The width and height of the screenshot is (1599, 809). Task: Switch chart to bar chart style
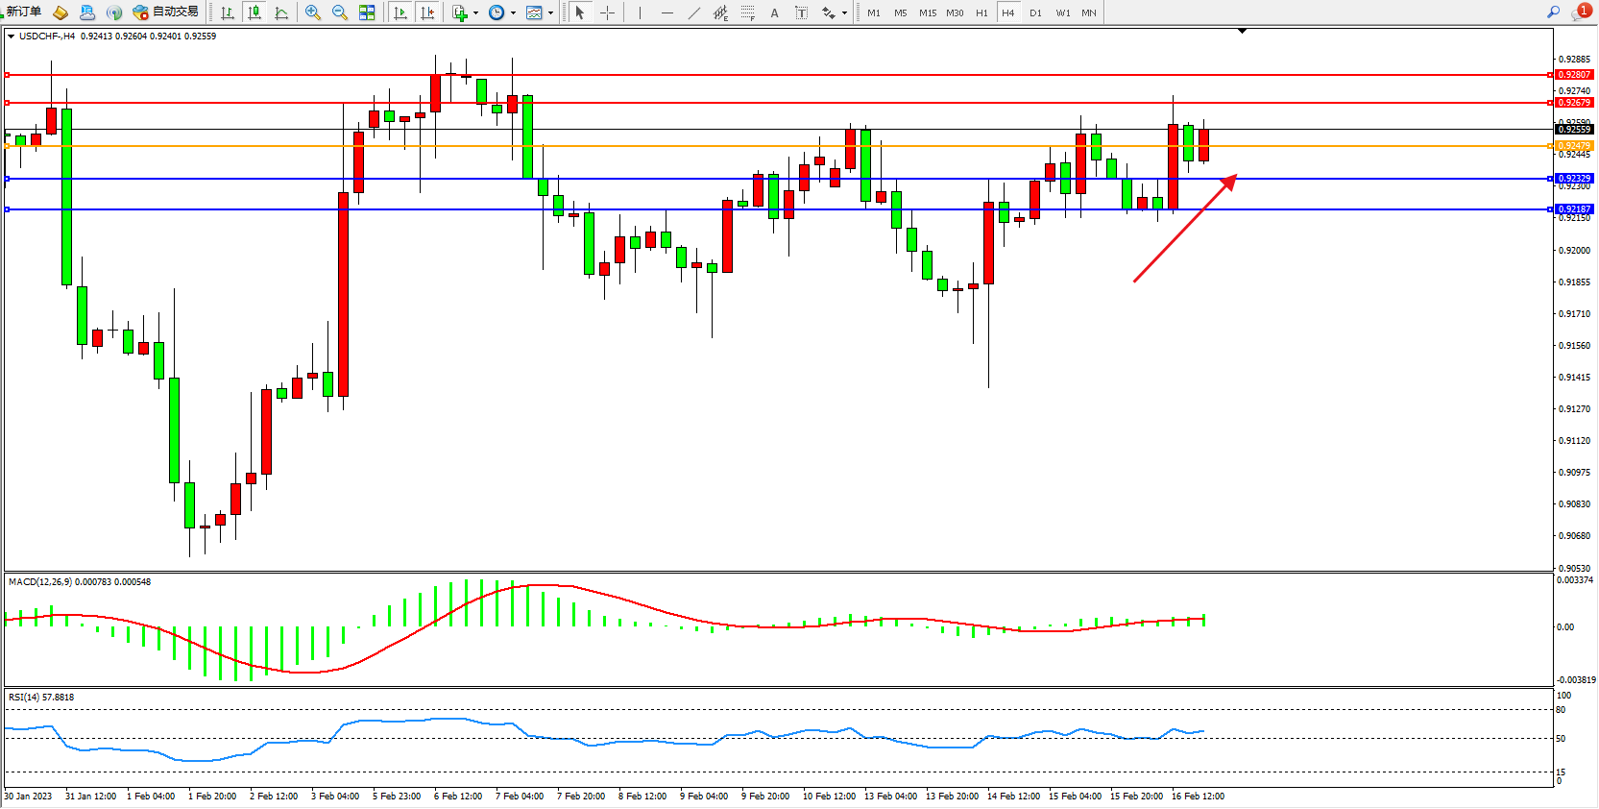tap(228, 12)
